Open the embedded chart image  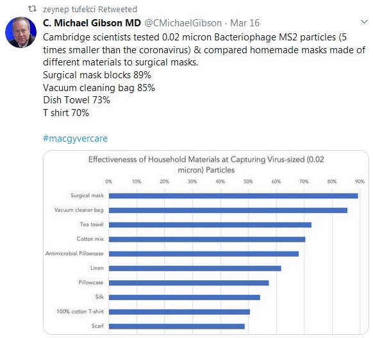click(206, 242)
